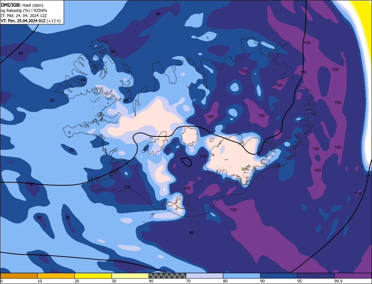
Task: Click the '90' legend tick label
Action: point(262,281)
